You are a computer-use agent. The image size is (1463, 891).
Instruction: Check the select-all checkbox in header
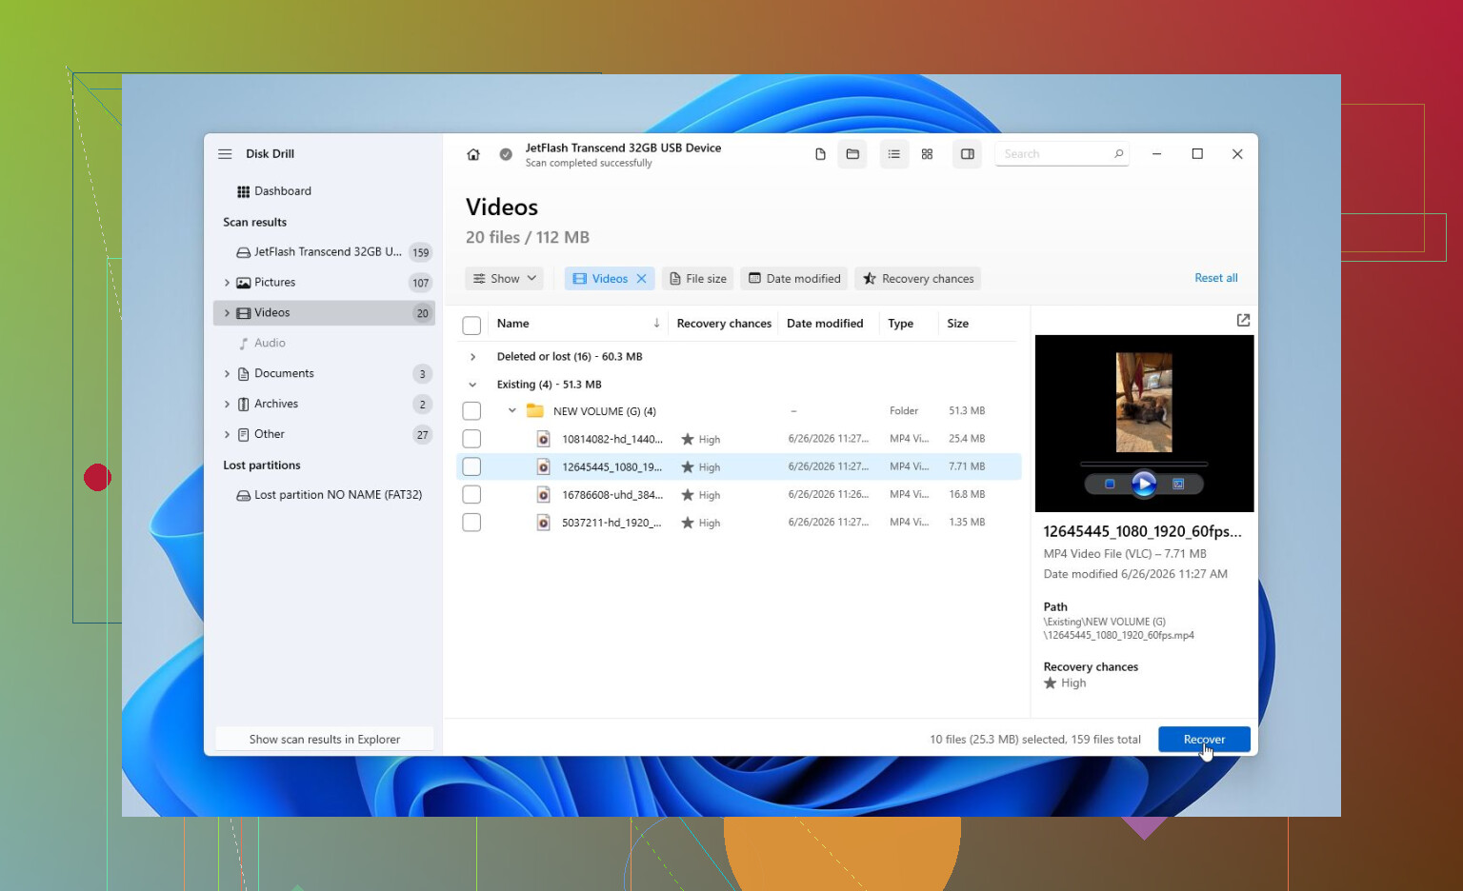pyautogui.click(x=471, y=325)
